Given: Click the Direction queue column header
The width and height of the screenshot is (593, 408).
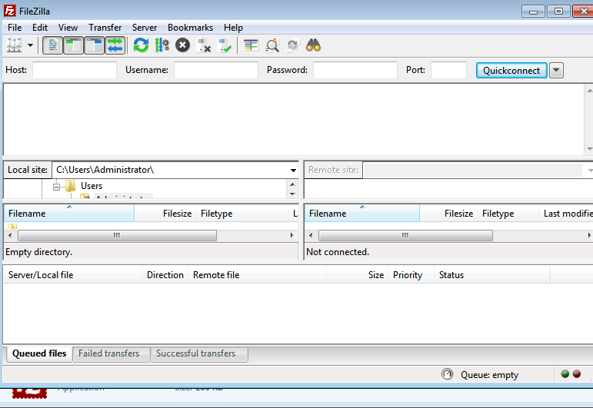Looking at the screenshot, I should pos(165,275).
